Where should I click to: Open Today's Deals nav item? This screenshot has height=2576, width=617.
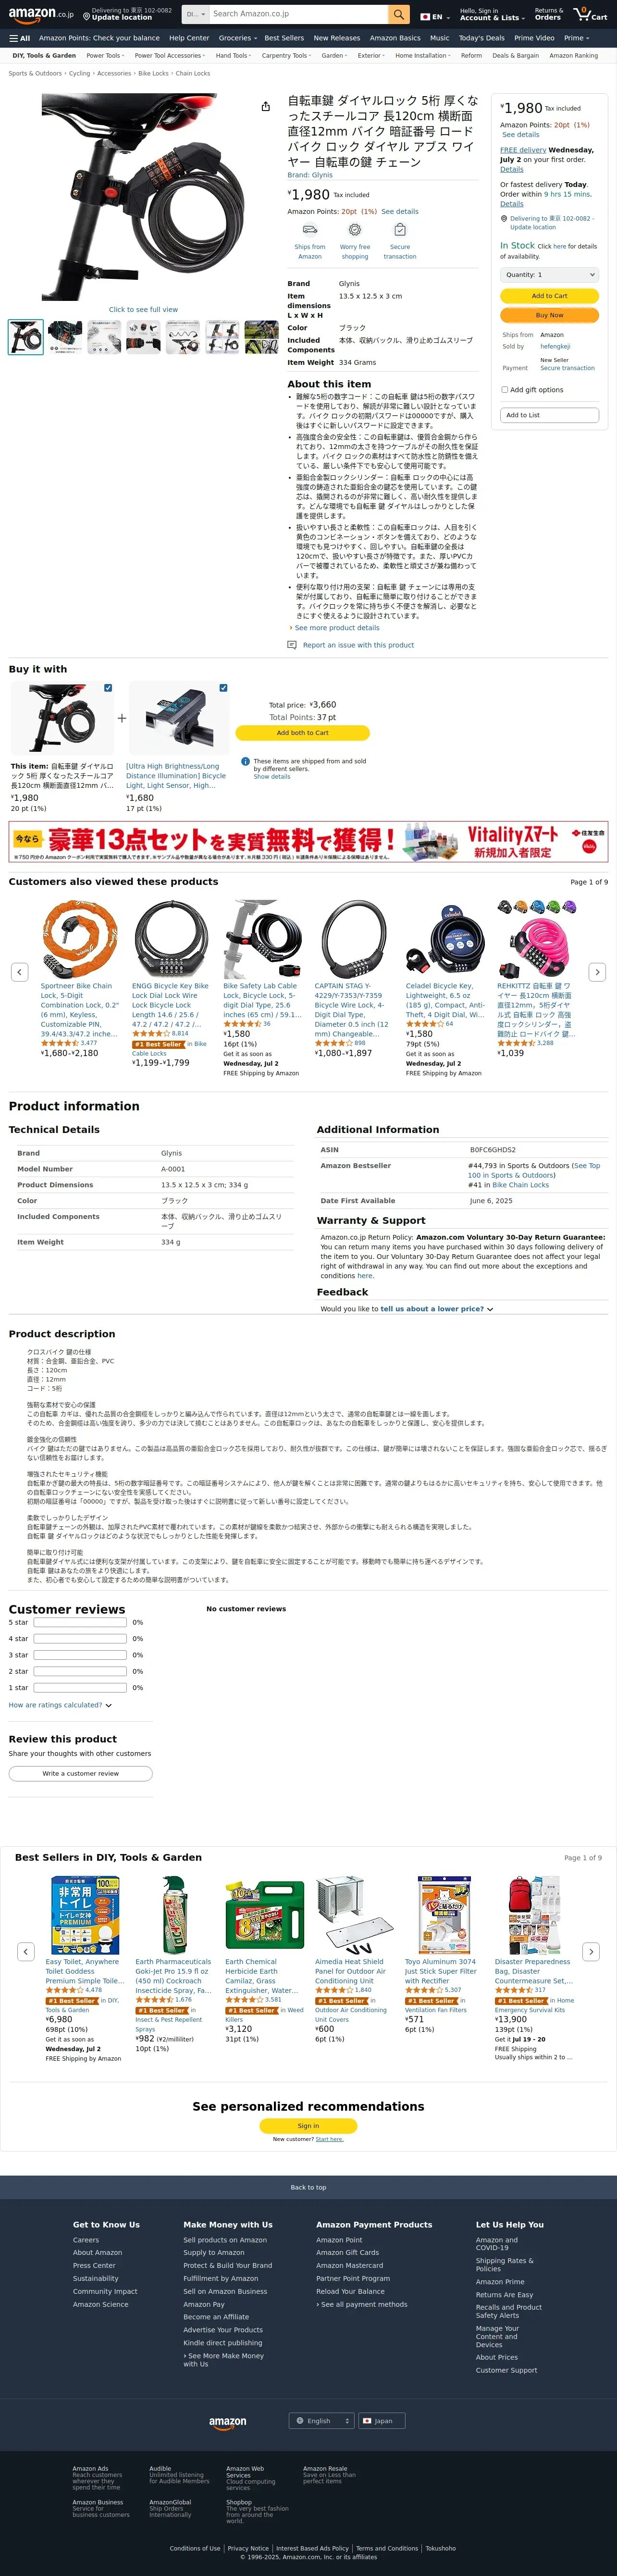[482, 38]
